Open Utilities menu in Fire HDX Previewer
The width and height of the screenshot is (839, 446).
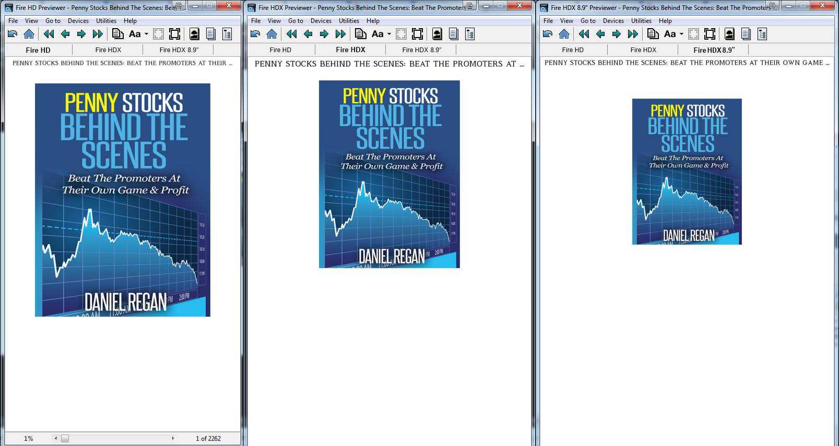click(x=349, y=21)
